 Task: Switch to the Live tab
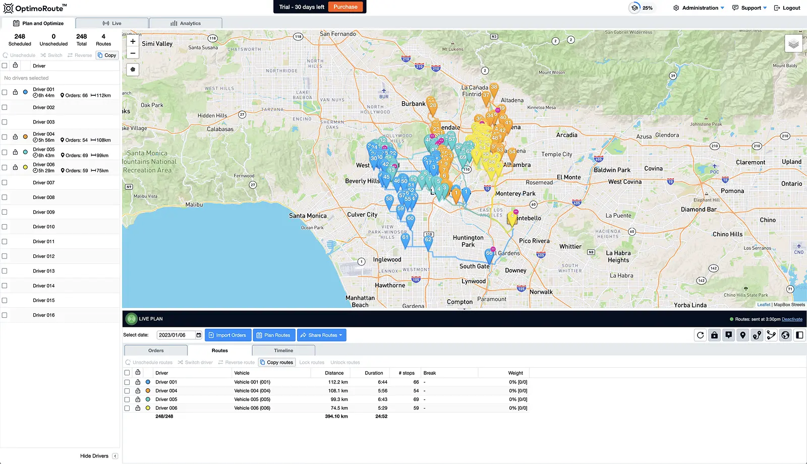(112, 23)
